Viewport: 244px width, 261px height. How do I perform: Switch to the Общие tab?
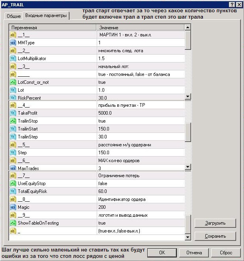14,16
